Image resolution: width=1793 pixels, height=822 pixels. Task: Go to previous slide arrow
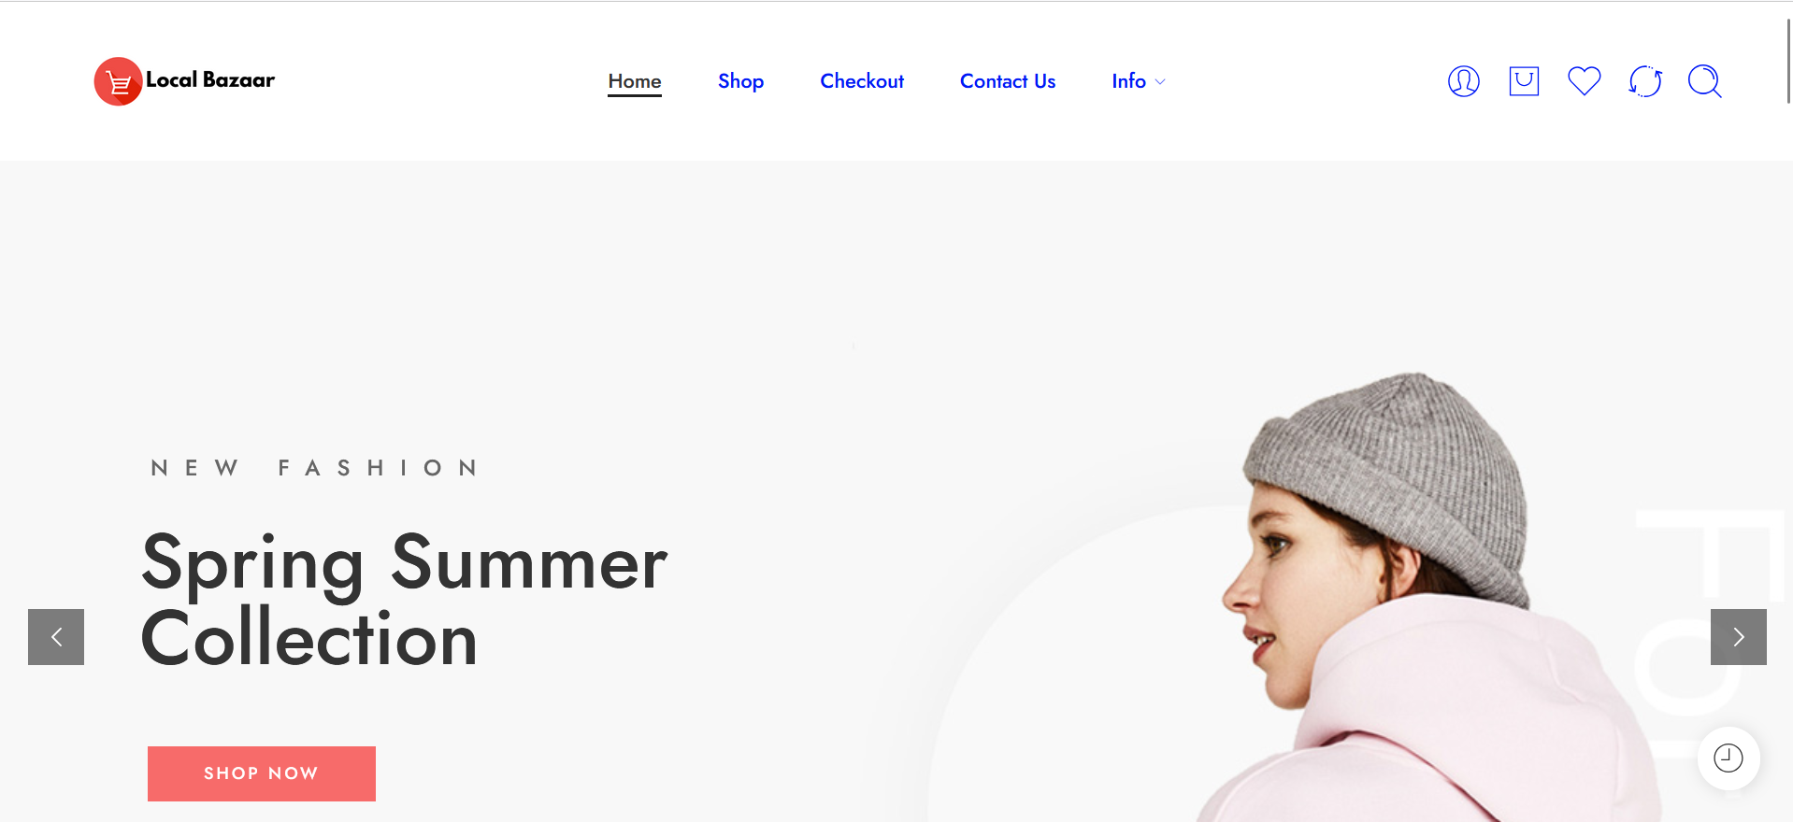click(x=56, y=637)
